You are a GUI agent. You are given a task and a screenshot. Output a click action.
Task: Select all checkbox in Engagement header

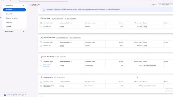(x=41, y=82)
